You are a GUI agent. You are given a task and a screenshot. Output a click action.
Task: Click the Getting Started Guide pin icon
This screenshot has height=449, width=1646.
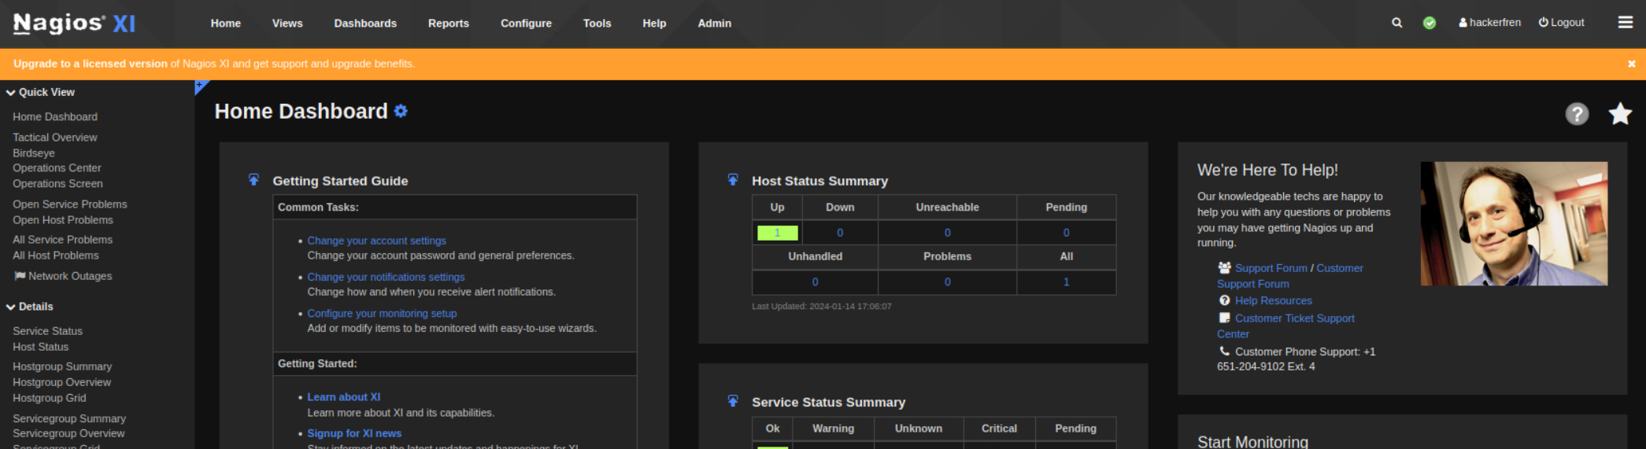(x=253, y=180)
